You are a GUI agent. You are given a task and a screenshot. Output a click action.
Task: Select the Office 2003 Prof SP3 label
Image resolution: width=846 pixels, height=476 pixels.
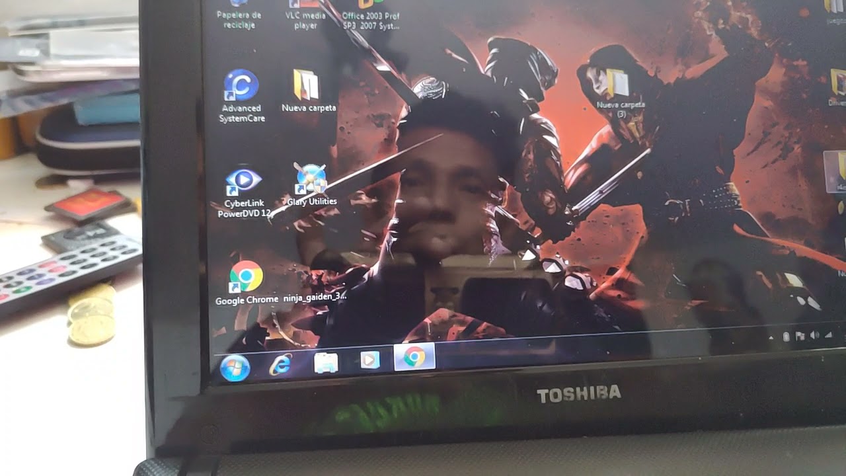tap(371, 20)
